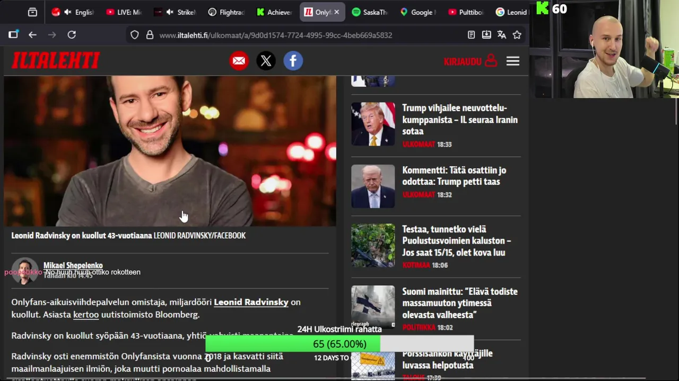Click the photo caption 'Leonid Radvinsky on kuollut 43-vuotiaana'
The height and width of the screenshot is (381, 679).
tap(82, 235)
